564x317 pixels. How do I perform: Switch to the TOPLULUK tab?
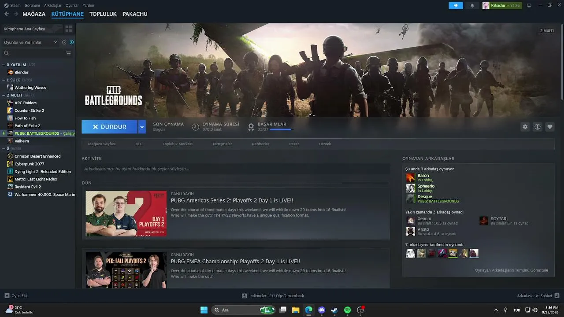(103, 14)
